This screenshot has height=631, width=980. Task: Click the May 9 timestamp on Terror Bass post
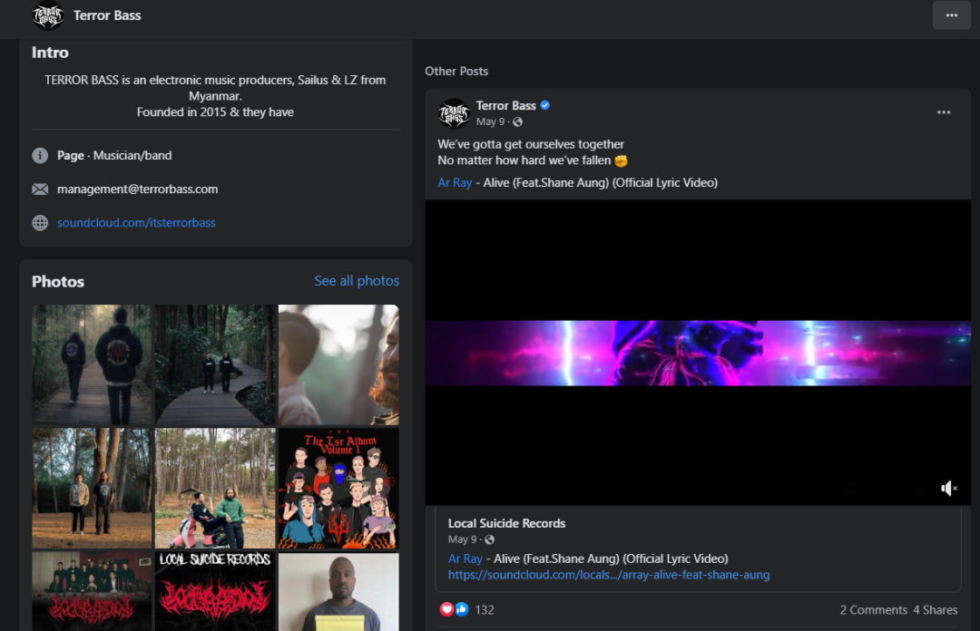(x=490, y=121)
